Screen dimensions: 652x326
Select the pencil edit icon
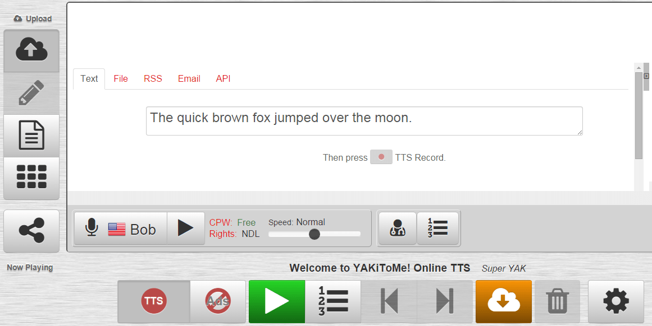[x=31, y=93]
